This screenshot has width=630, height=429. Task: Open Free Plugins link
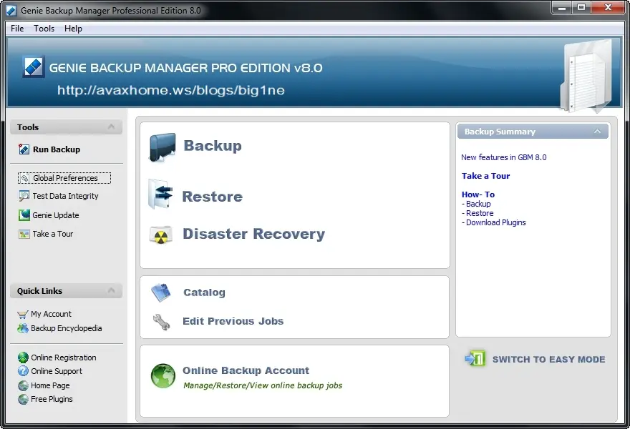[52, 399]
